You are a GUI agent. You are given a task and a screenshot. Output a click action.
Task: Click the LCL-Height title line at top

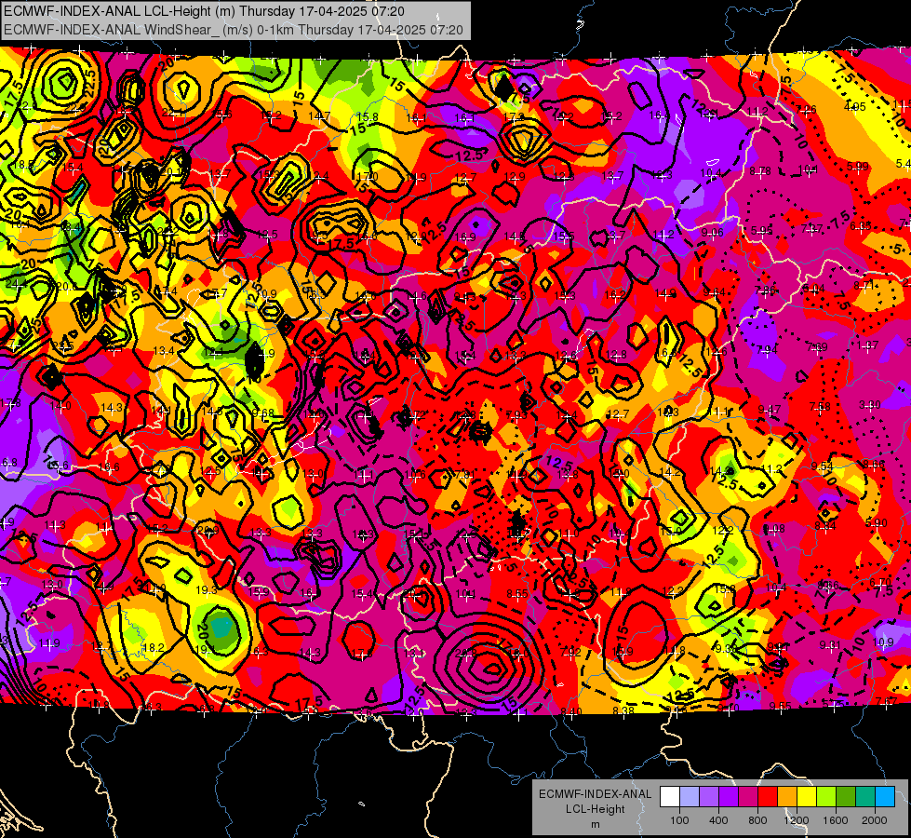coord(204,11)
